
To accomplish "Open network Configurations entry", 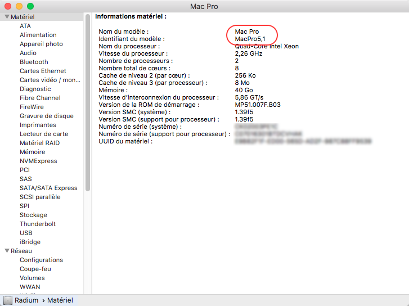I will (41, 260).
